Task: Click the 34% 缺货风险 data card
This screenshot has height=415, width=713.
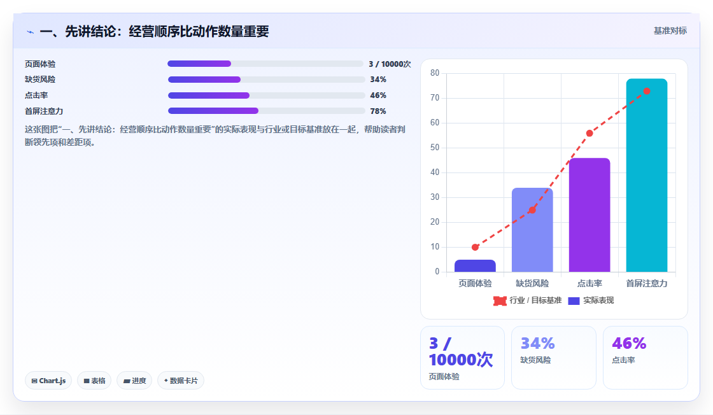Action: [x=554, y=358]
